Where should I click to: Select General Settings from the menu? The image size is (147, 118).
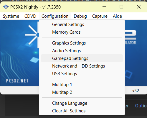[x=82, y=24]
